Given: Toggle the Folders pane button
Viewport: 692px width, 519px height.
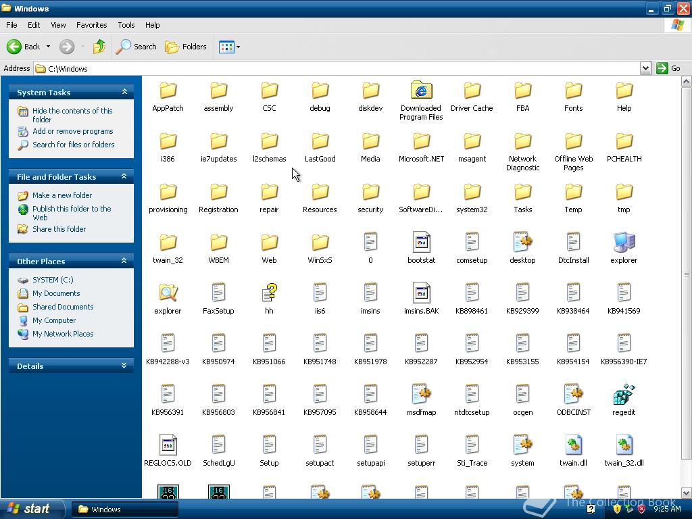Looking at the screenshot, I should tap(185, 47).
